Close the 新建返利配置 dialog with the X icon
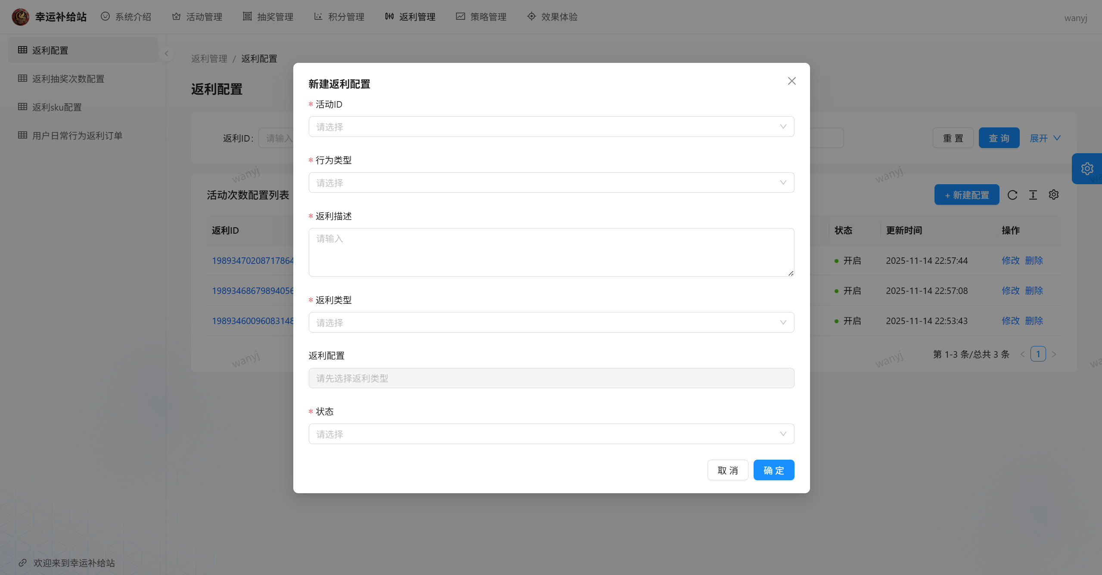 click(x=792, y=81)
